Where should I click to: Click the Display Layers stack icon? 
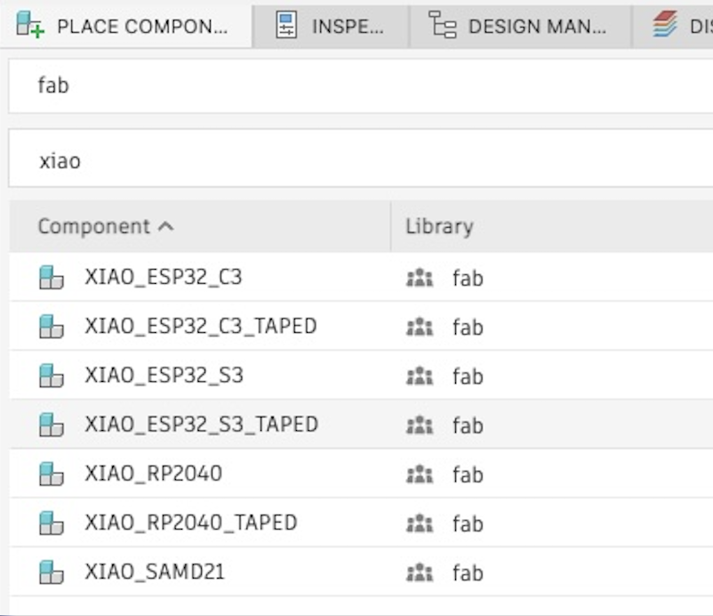[664, 25]
